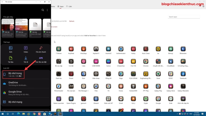
Task: Open the three-dot more options menu
Action: [47, 10]
